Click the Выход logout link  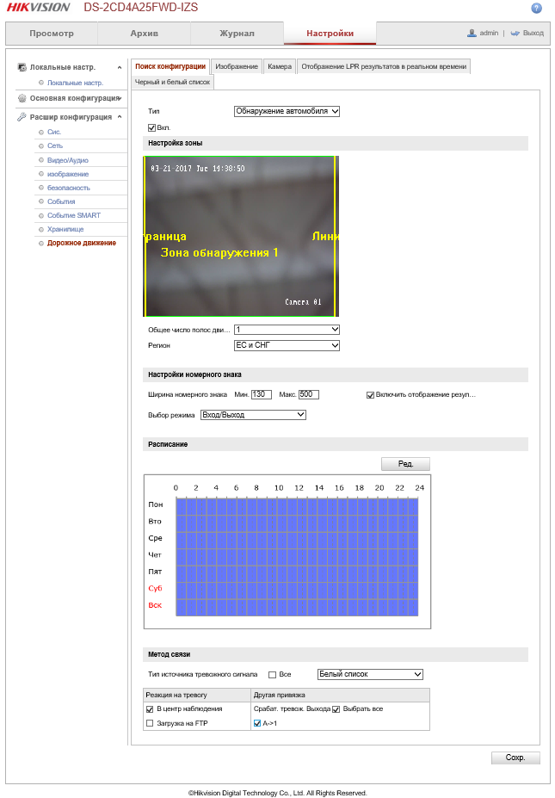pyautogui.click(x=533, y=33)
